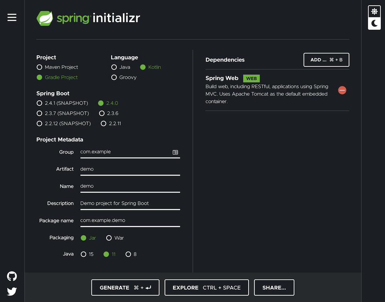Switch to light theme using sun icon
The height and width of the screenshot is (302, 385).
(x=374, y=11)
